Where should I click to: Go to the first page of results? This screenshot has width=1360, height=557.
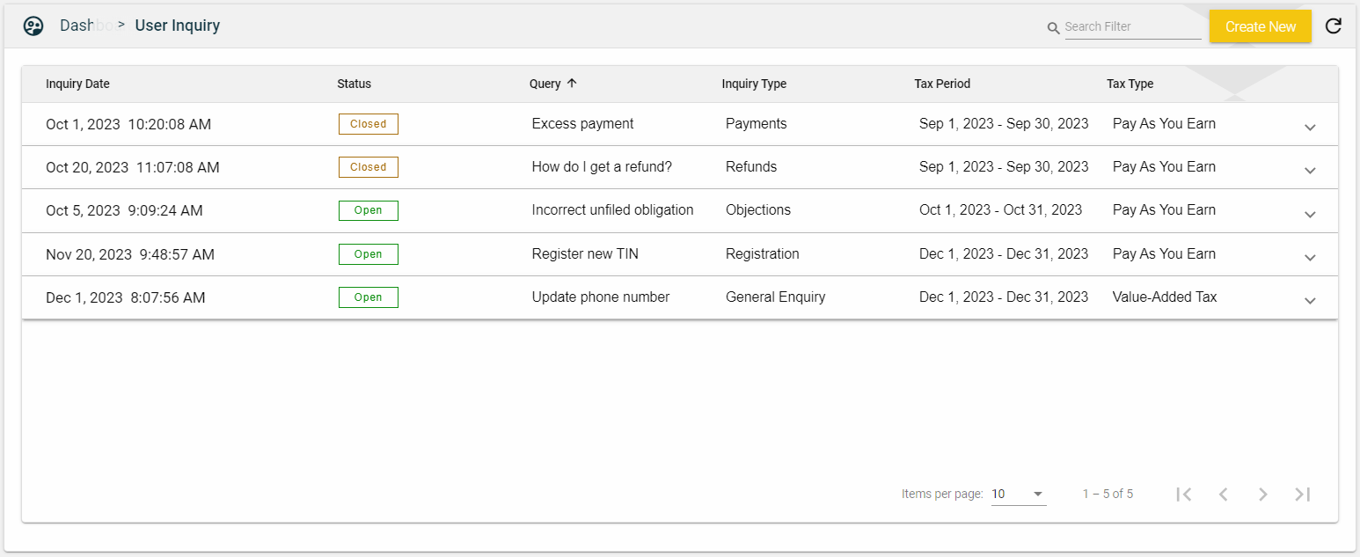pyautogui.click(x=1184, y=495)
